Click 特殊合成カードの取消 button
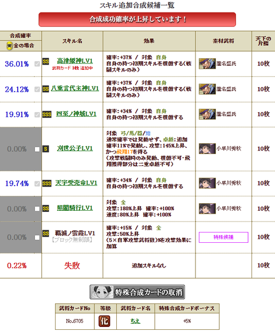275x331 pixels. point(137,292)
